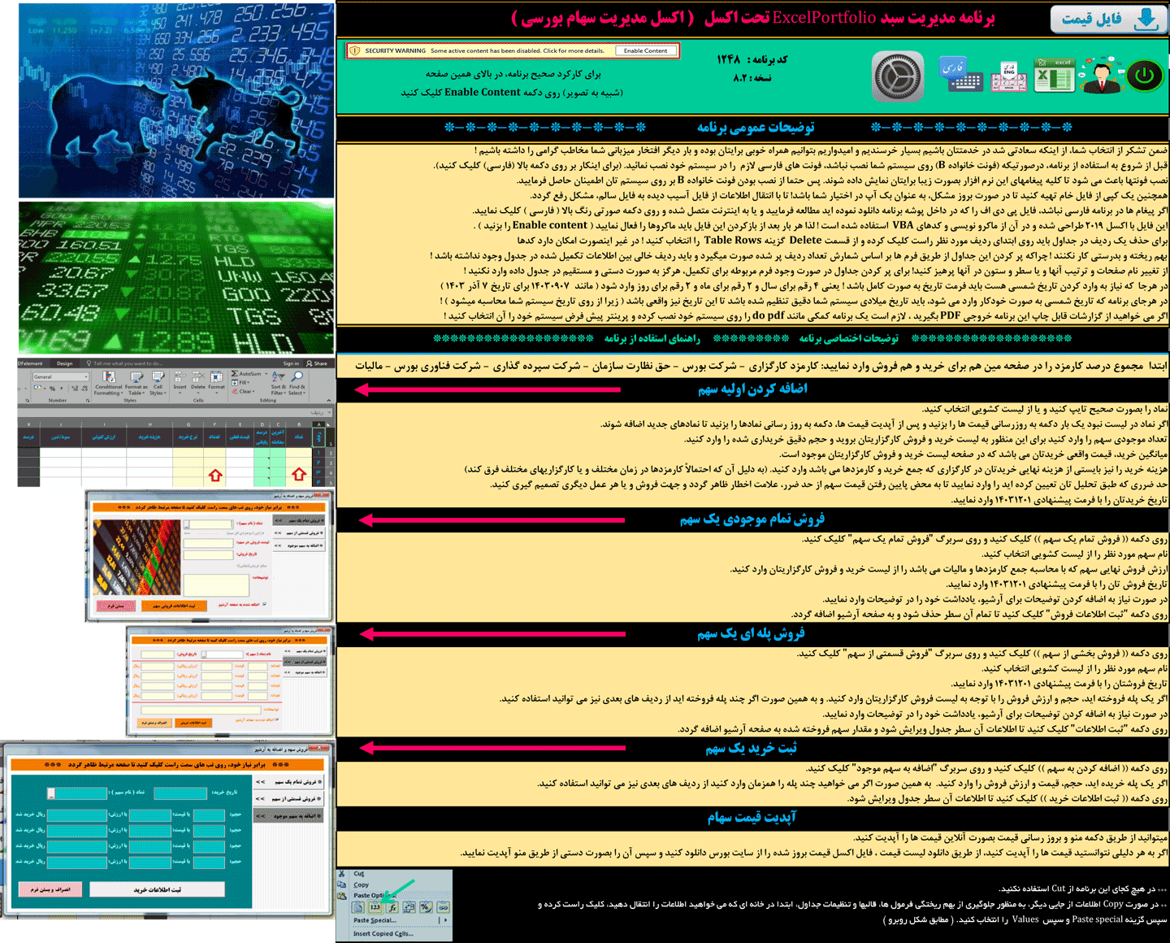This screenshot has height=943, width=1170.
Task: Click the green stock ticker image
Action: [176, 278]
